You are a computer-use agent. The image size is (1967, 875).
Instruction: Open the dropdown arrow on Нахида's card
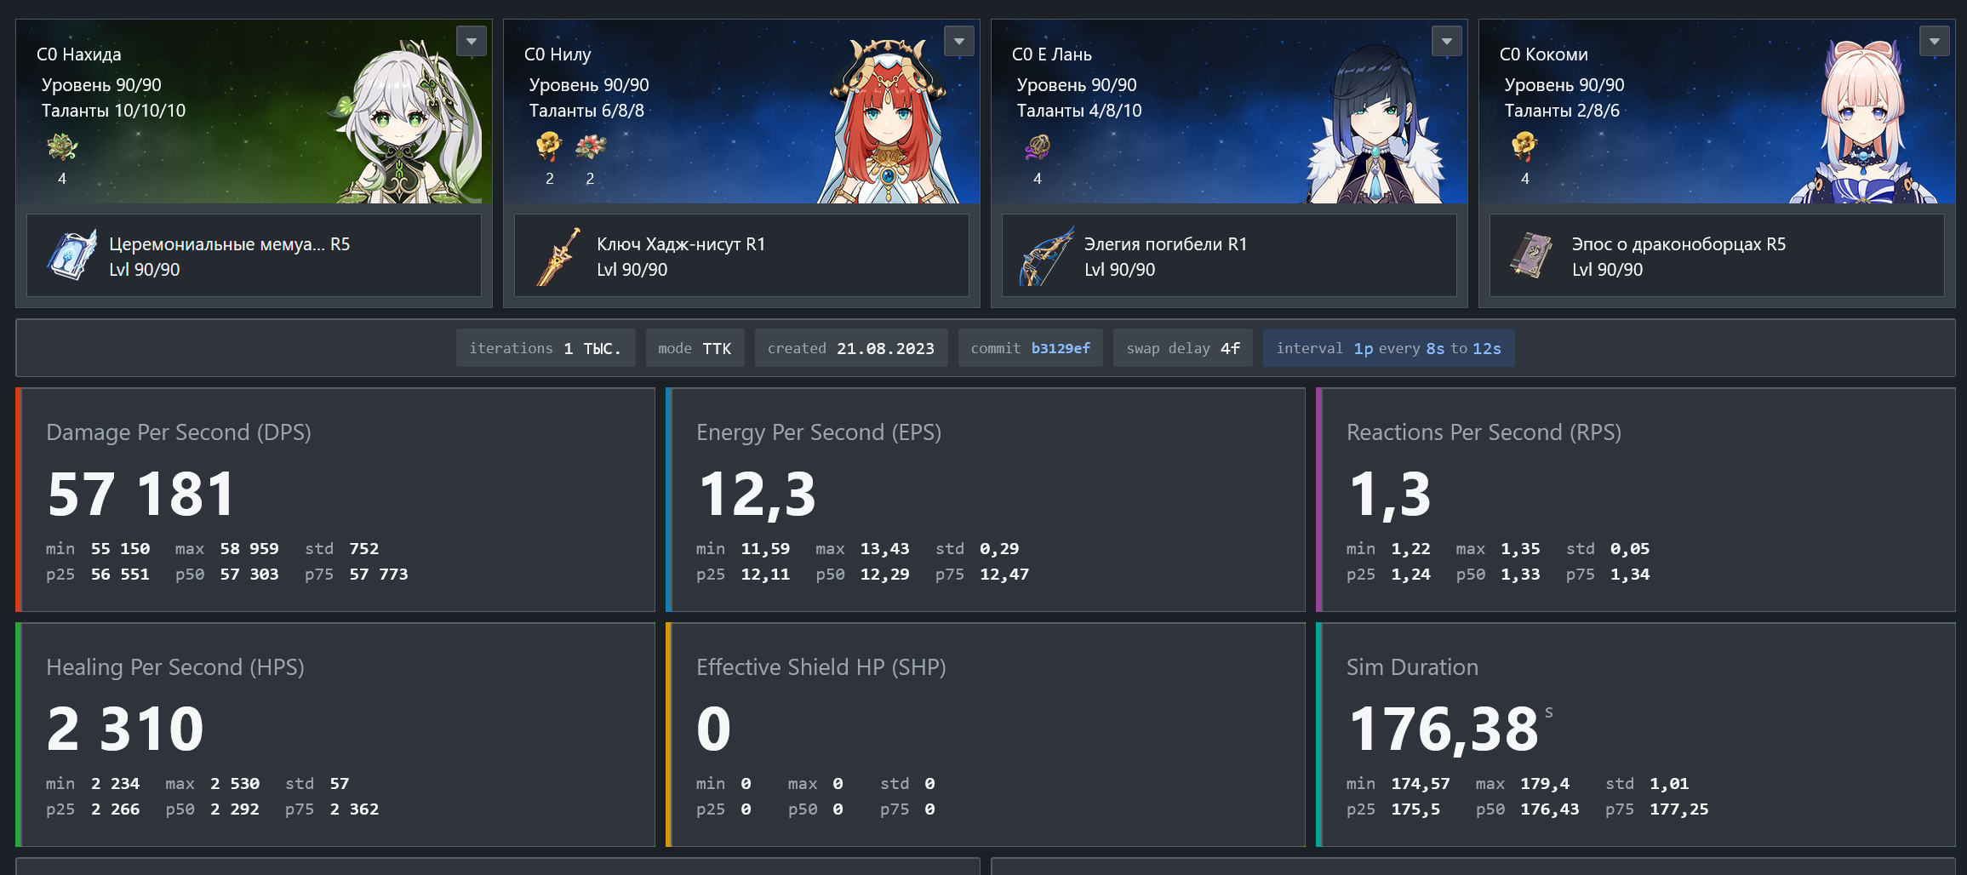click(x=472, y=41)
